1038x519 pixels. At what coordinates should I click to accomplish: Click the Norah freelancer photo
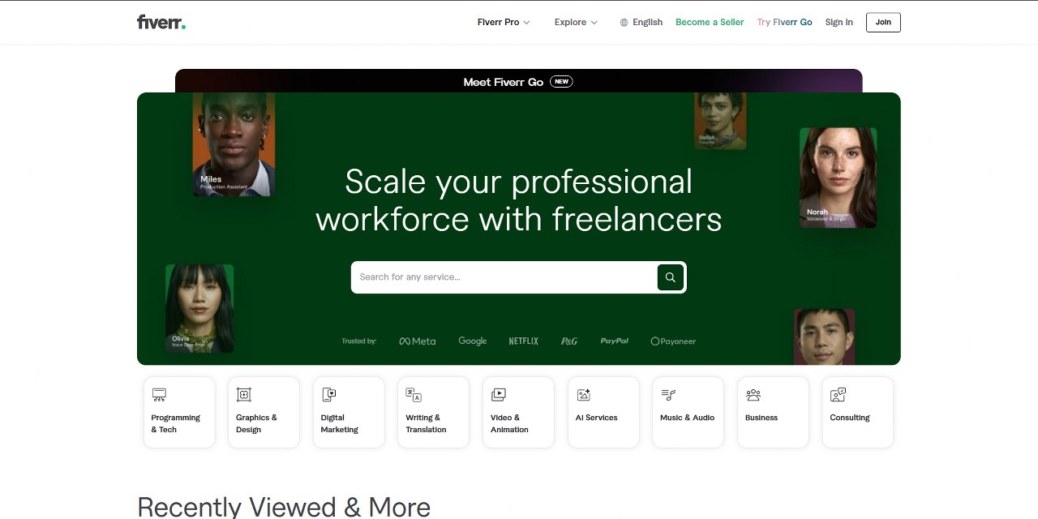pos(838,178)
